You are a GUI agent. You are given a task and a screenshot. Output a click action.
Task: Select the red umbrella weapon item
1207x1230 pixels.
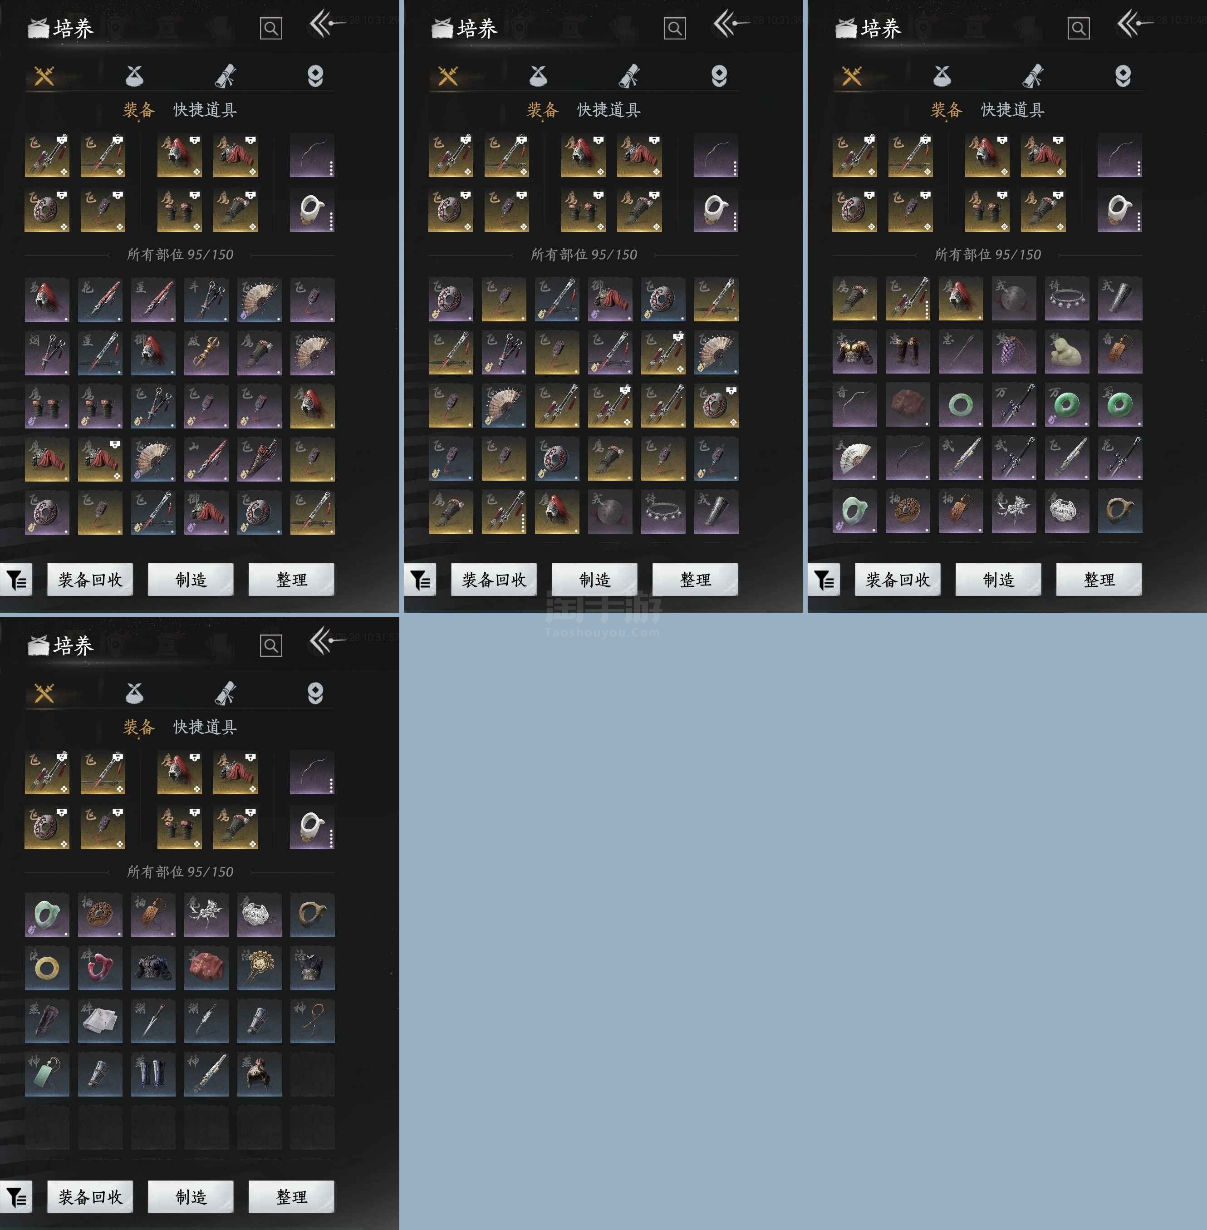259,459
